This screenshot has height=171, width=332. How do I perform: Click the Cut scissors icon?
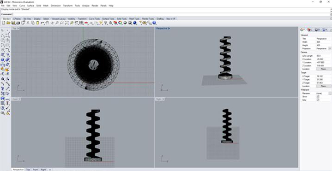28,23
